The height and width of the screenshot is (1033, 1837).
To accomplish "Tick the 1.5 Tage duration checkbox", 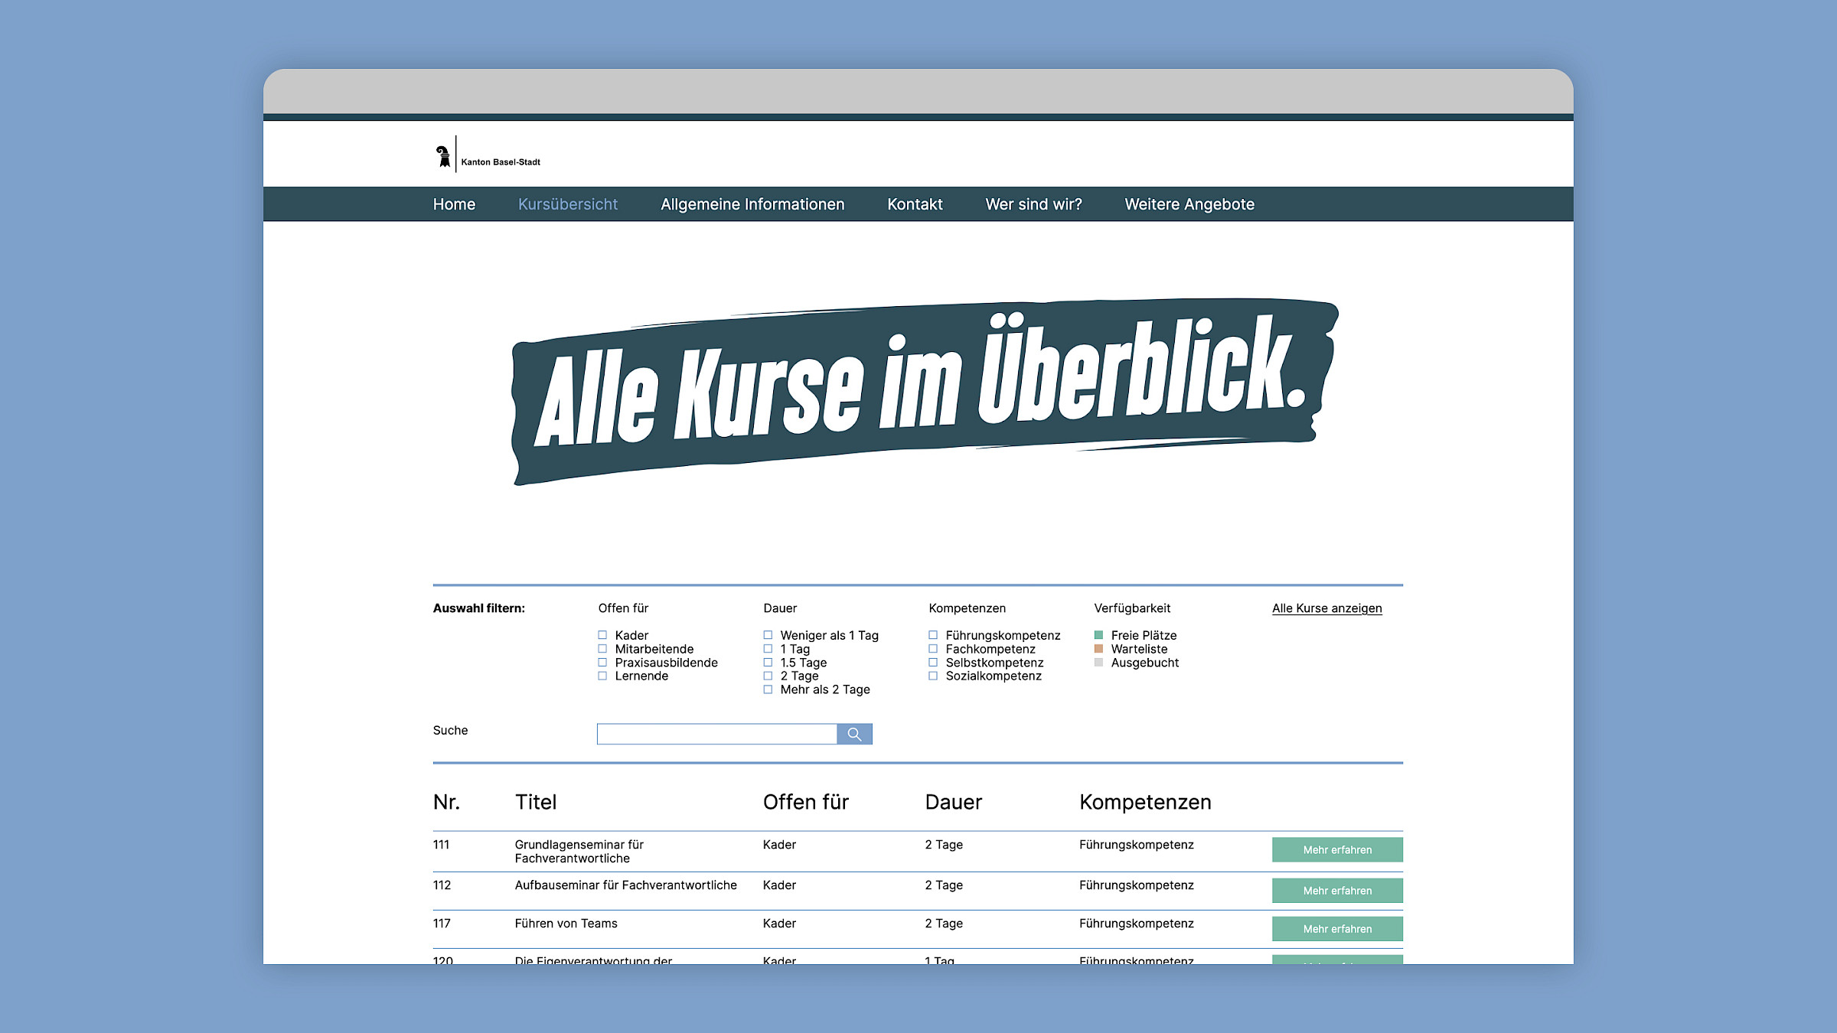I will pos(768,663).
